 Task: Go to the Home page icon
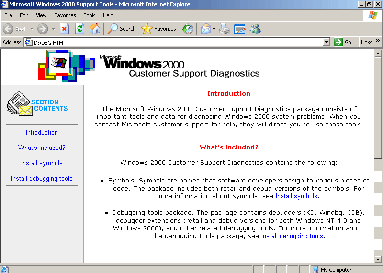click(95, 29)
